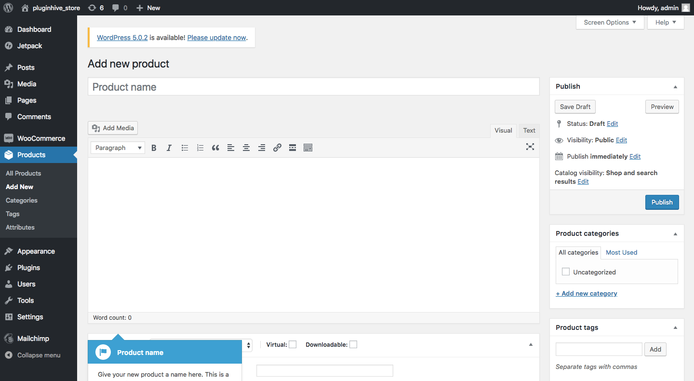Open Pages in the sidebar
The image size is (694, 381).
(39, 100)
